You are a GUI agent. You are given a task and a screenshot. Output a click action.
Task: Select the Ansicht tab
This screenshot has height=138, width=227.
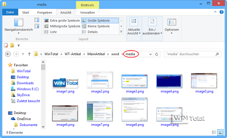click(66, 13)
